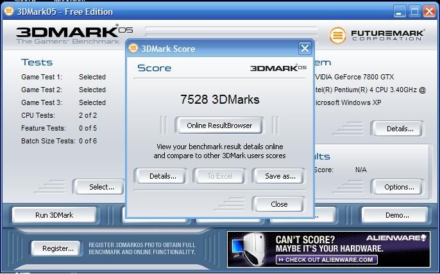Click the '0 of 5' feature tests value
Viewport: 440px width, 274px height.
[x=88, y=128]
